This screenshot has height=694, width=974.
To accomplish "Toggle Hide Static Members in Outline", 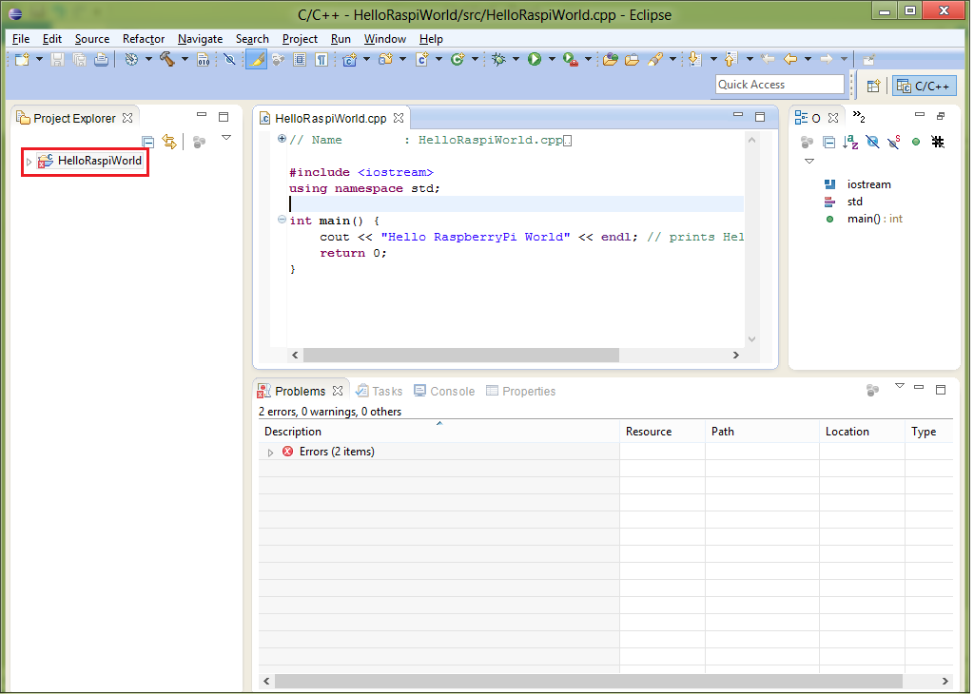I will point(894,143).
